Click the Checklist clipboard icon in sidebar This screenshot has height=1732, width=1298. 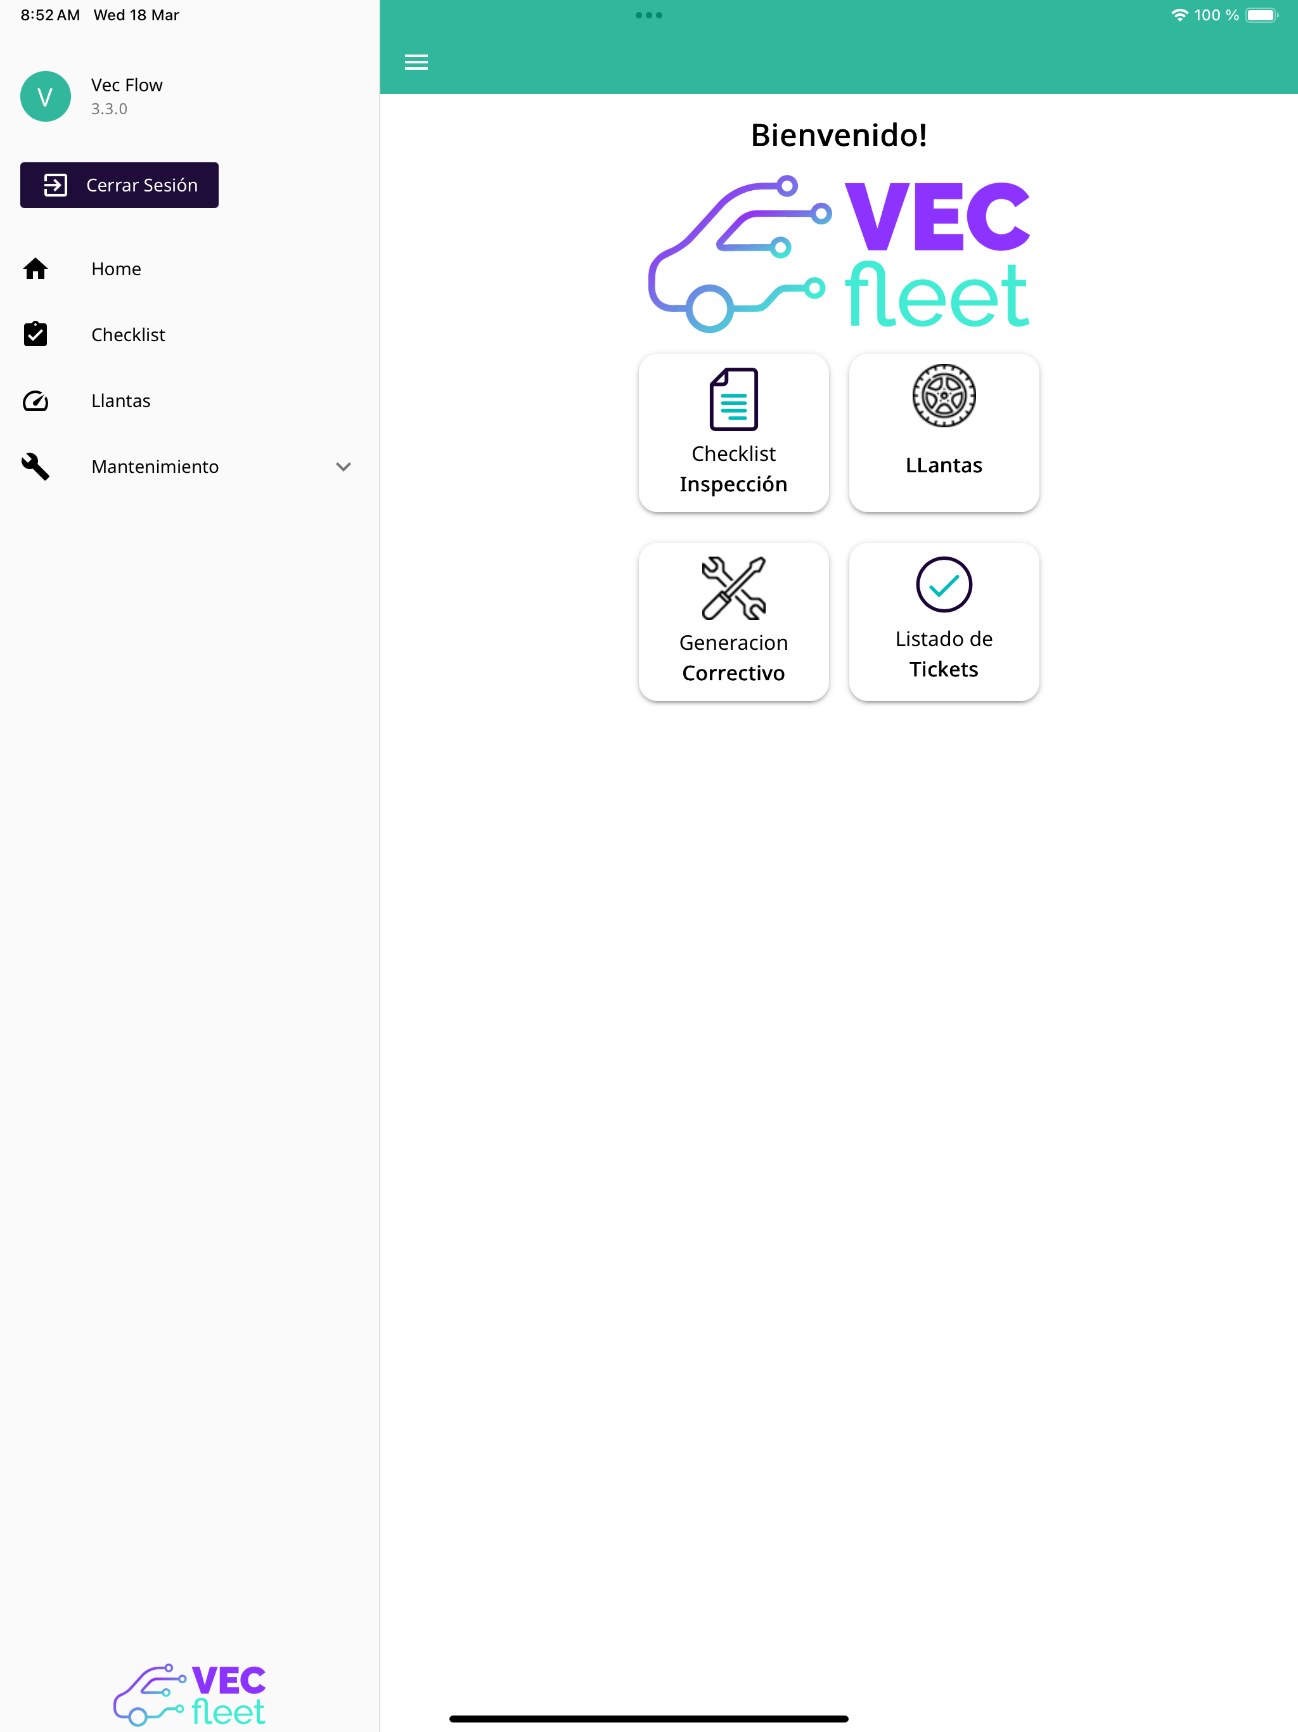pos(35,334)
